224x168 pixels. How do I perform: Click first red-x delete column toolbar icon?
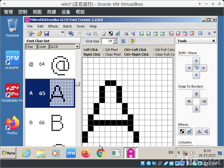pyautogui.click(x=171, y=34)
